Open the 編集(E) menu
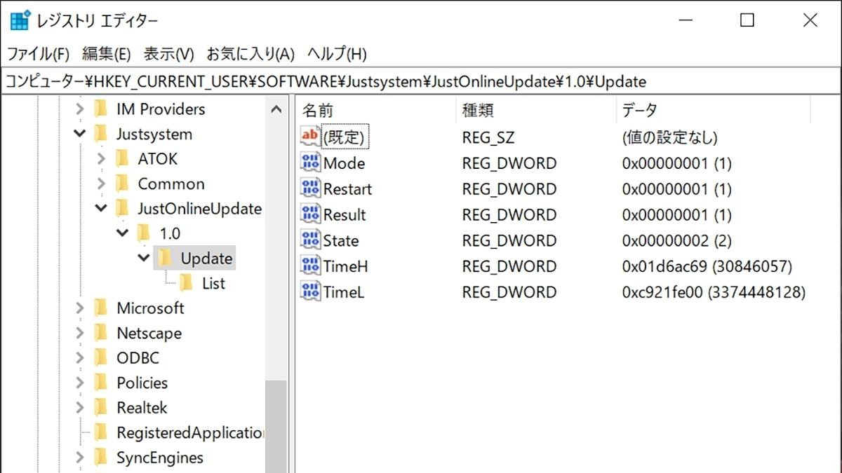Image resolution: width=842 pixels, height=473 pixels. (107, 54)
